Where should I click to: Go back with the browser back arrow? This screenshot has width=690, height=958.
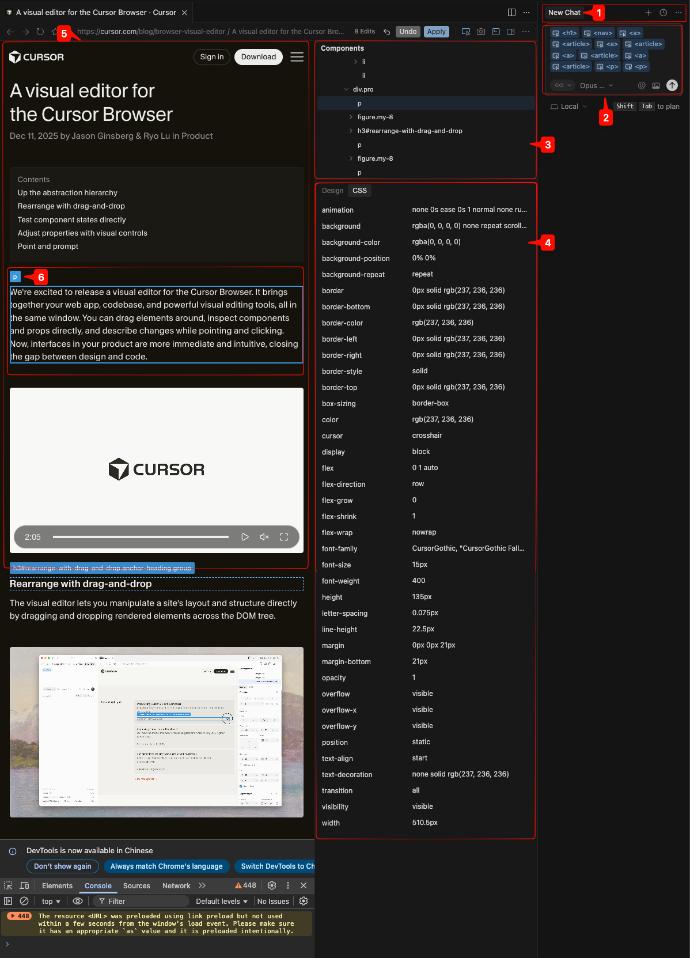tap(10, 32)
